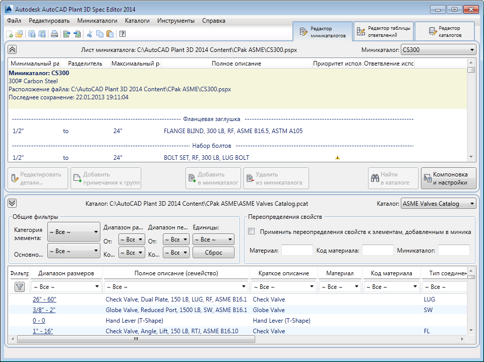
Task: Click Добавить в миникаталог button
Action: (213, 178)
